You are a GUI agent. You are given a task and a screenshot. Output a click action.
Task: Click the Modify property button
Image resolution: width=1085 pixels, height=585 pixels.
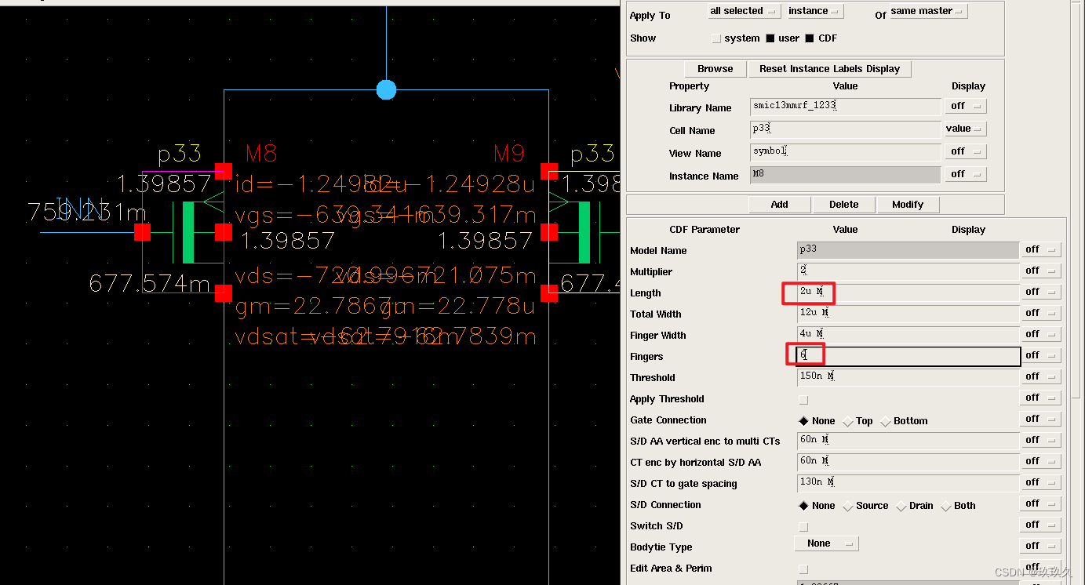coord(908,205)
